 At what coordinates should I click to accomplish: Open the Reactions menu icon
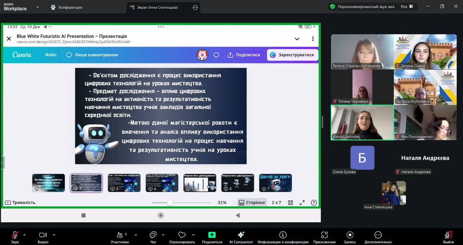pyautogui.click(x=182, y=235)
